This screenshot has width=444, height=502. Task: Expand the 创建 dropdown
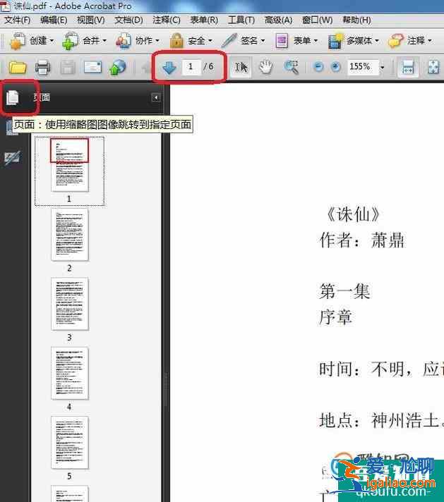point(52,41)
